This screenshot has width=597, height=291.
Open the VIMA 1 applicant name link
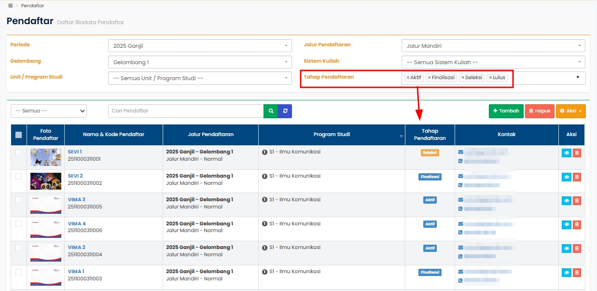(76, 271)
